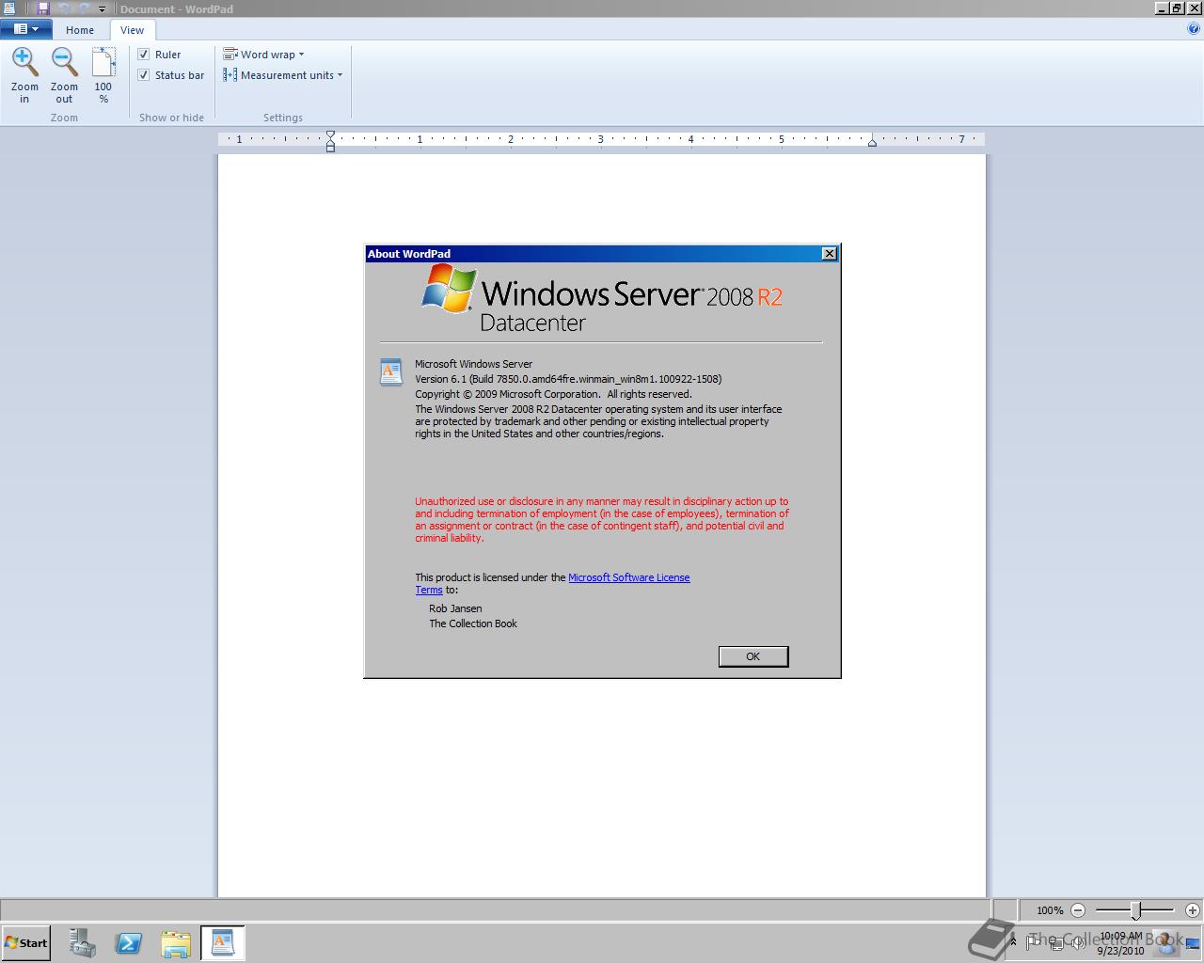The image size is (1204, 963).
Task: Click the Windows flag logo in the dialog
Action: click(x=450, y=289)
